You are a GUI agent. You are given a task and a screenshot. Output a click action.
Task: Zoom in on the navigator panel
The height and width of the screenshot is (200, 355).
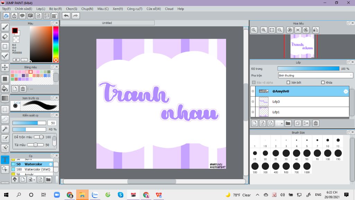[x=264, y=30]
